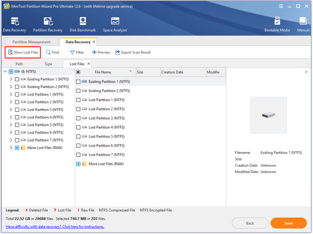
Task: Open the File Name column dropdown
Action: coord(131,72)
